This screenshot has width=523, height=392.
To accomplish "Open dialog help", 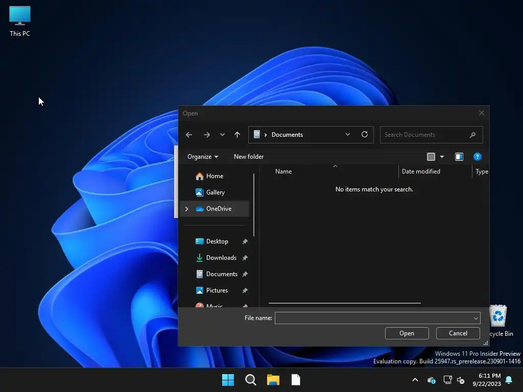I will (x=478, y=157).
